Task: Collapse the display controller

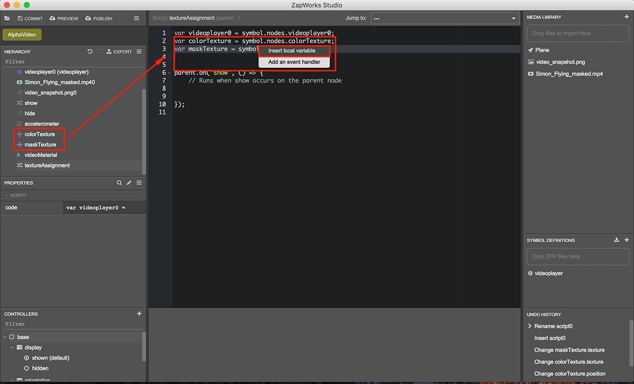Action: [x=13, y=347]
